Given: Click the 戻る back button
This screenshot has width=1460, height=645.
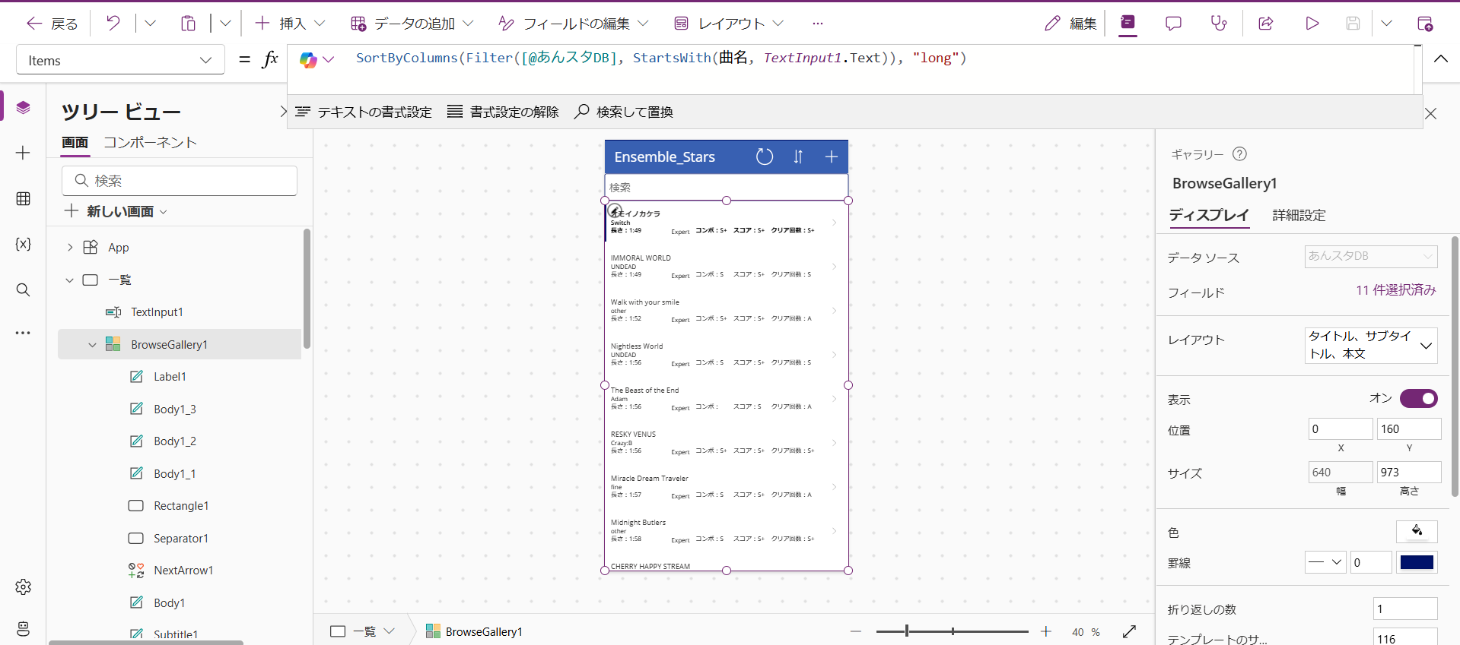Looking at the screenshot, I should 52,24.
